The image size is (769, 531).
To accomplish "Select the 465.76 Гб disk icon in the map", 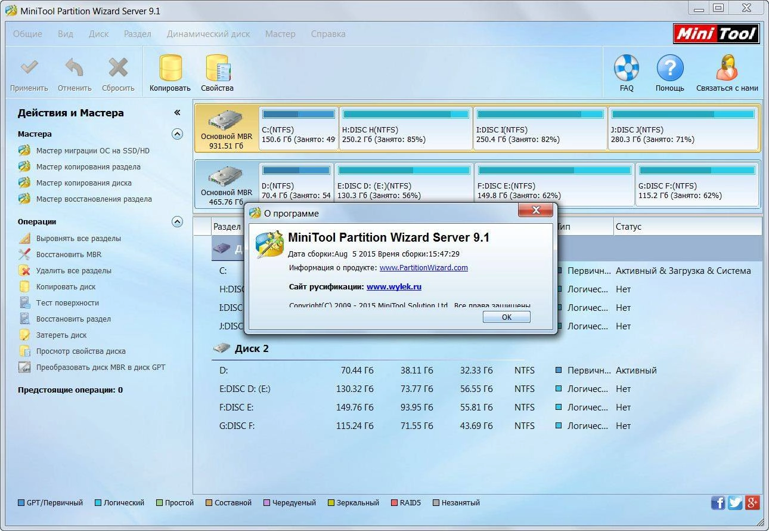I will pos(226,177).
